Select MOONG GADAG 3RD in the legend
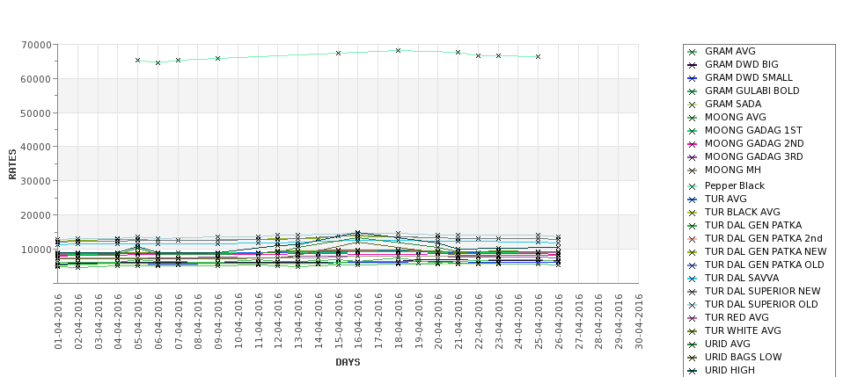 click(753, 156)
